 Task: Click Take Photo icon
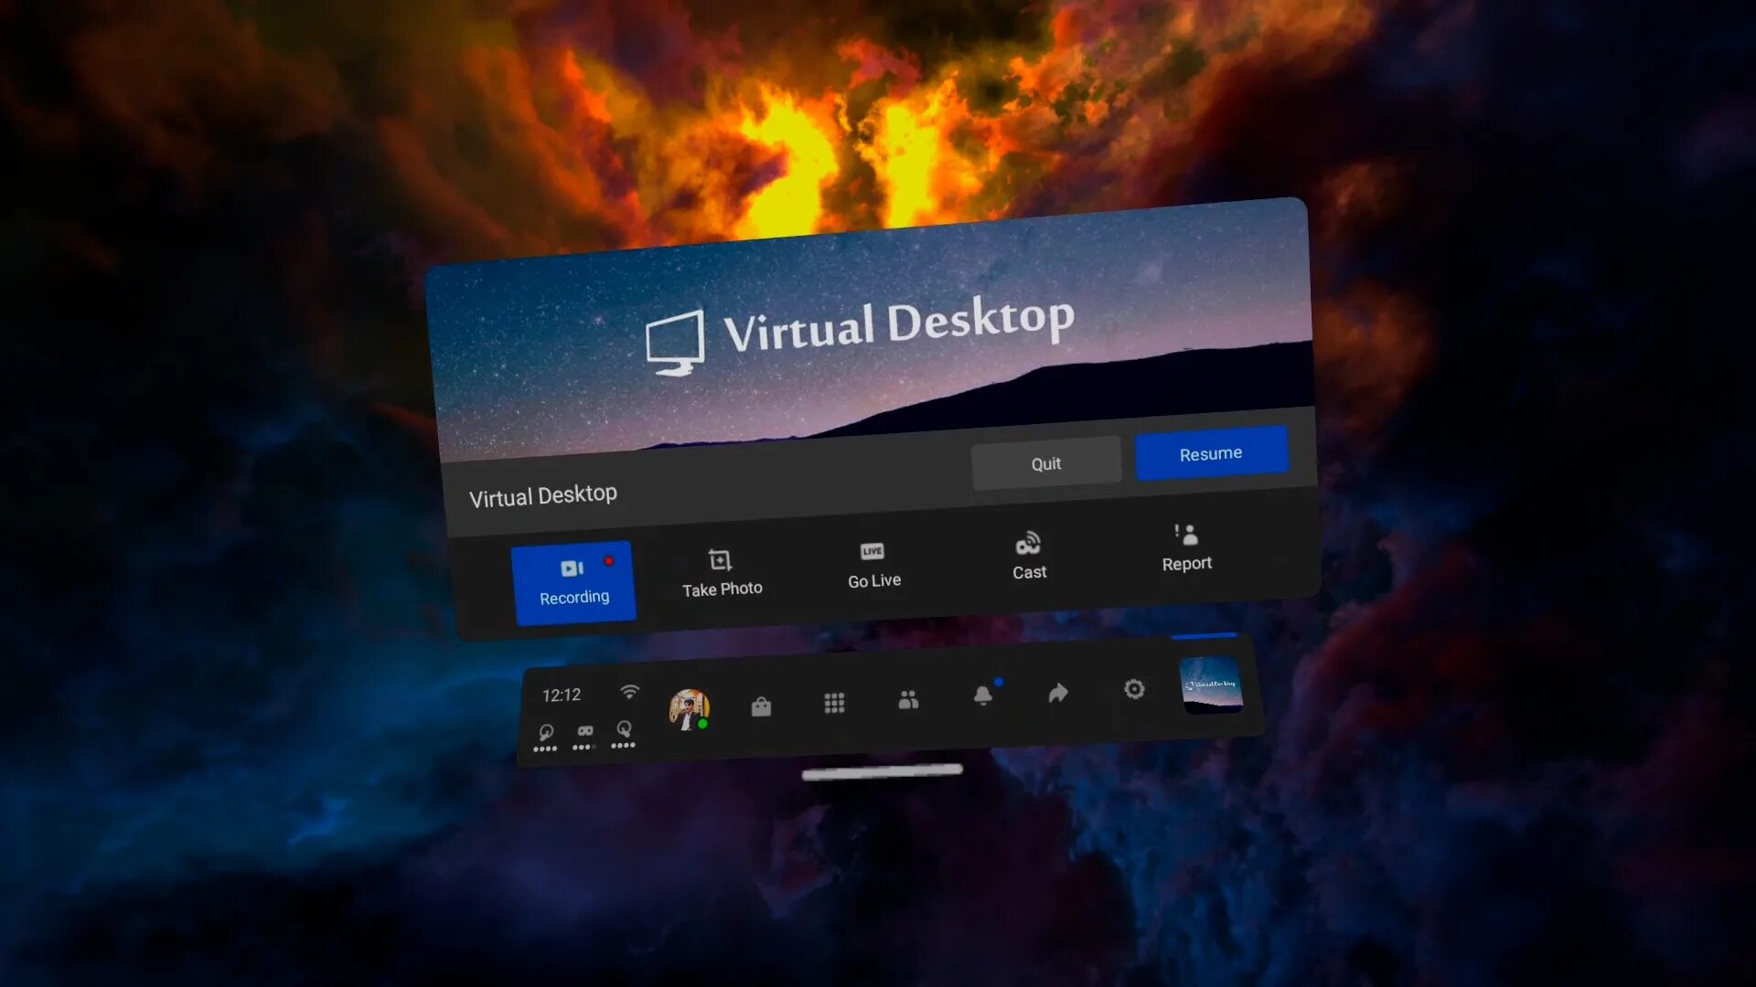click(721, 572)
